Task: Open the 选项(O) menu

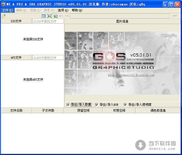Action: pos(63,10)
